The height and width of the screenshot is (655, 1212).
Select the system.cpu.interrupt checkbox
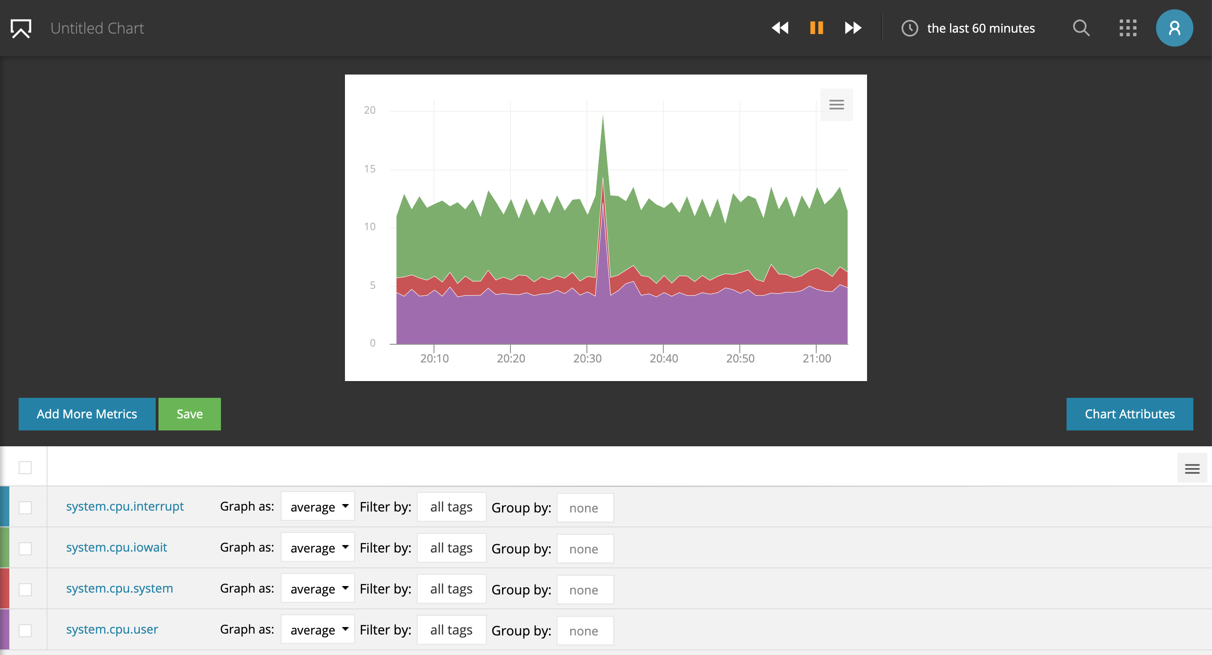tap(25, 507)
